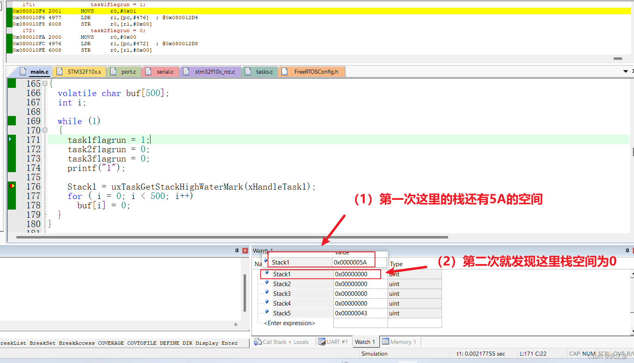Click the UART #1 tab icon

point(322,341)
